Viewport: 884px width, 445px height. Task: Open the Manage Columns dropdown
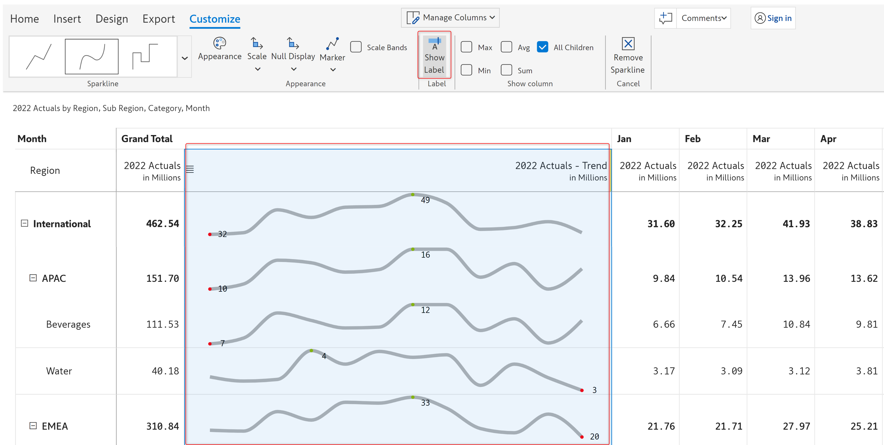pyautogui.click(x=450, y=17)
